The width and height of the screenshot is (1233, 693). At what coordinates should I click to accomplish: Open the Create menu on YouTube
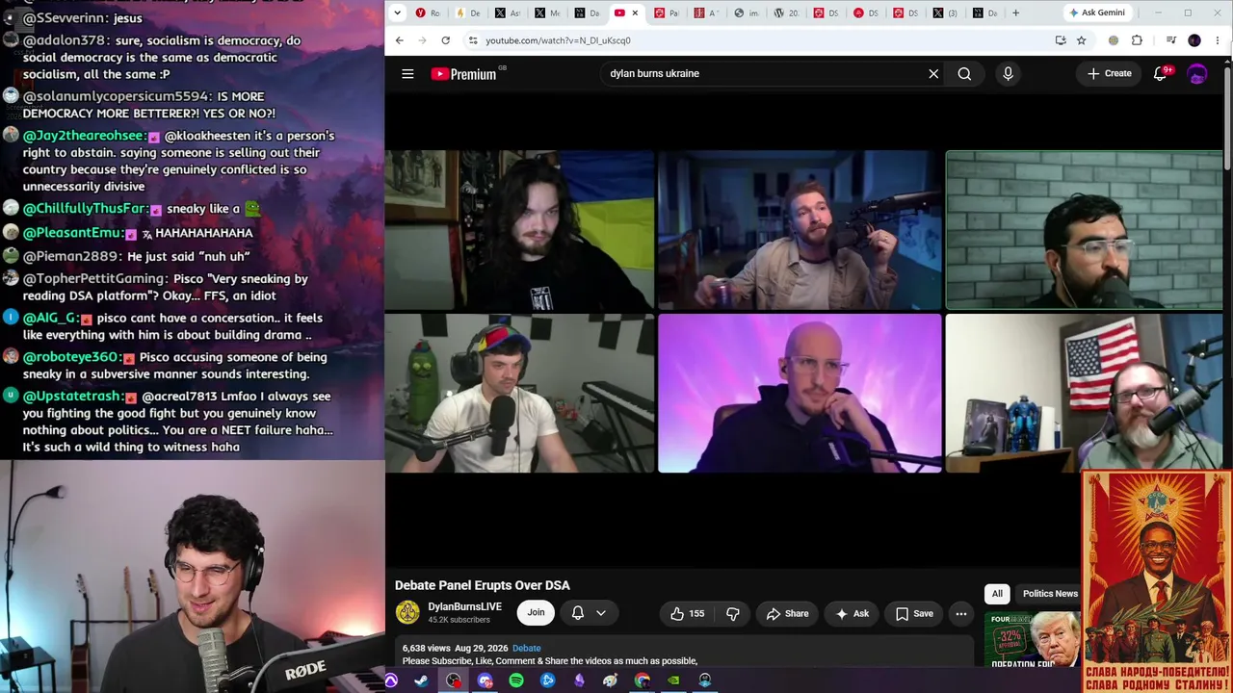[x=1109, y=73]
